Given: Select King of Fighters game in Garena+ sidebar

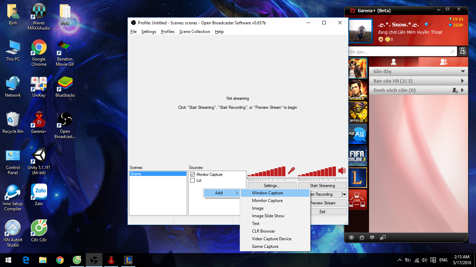Looking at the screenshot, I should (358, 68).
